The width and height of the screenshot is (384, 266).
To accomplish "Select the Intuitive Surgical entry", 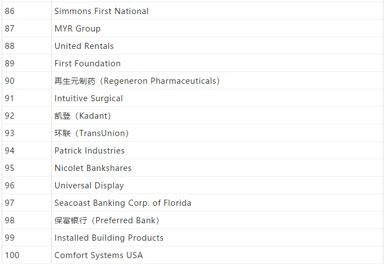I will (x=89, y=98).
